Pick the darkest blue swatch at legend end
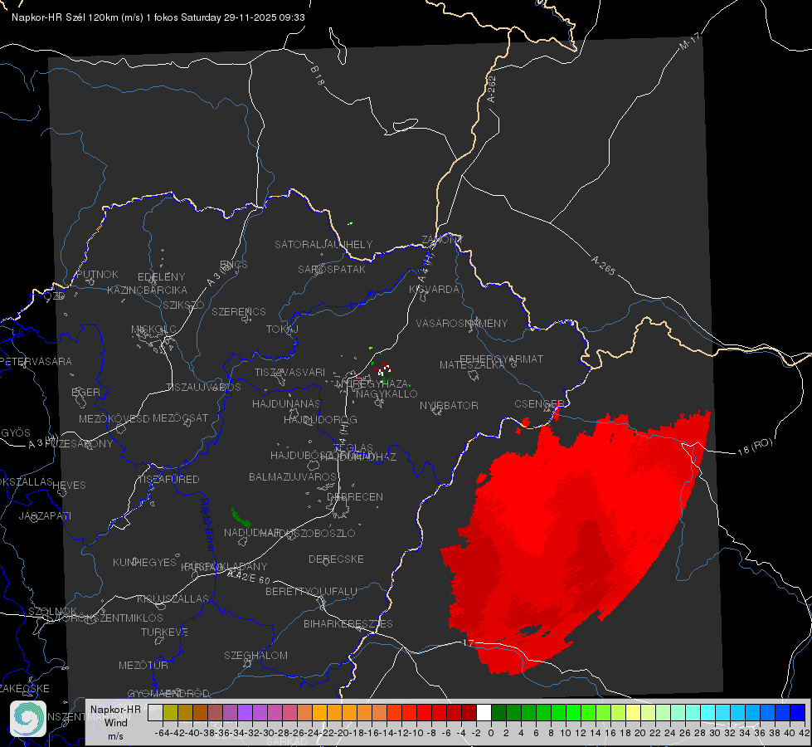 coord(798,713)
